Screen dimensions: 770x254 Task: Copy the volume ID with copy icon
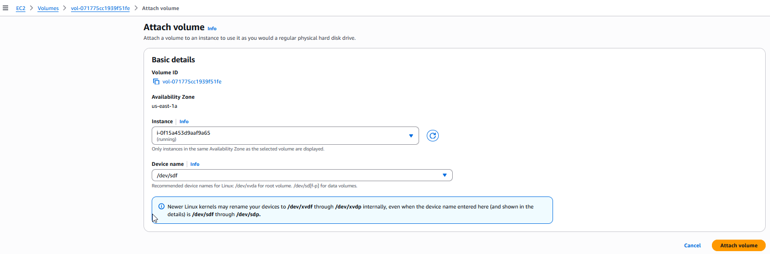[x=156, y=81]
